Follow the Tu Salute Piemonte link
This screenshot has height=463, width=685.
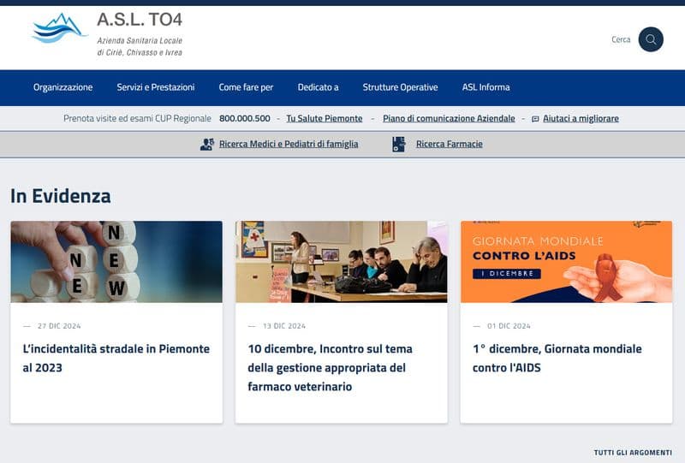(x=325, y=118)
